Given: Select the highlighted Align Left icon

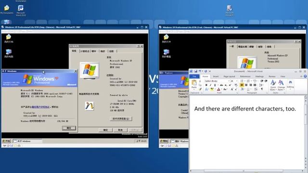Looking at the screenshot, I should 242,85.
